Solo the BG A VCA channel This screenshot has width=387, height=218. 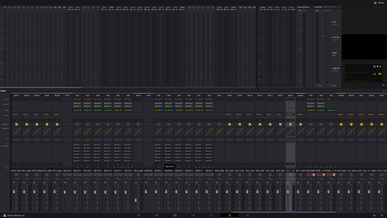point(67,175)
